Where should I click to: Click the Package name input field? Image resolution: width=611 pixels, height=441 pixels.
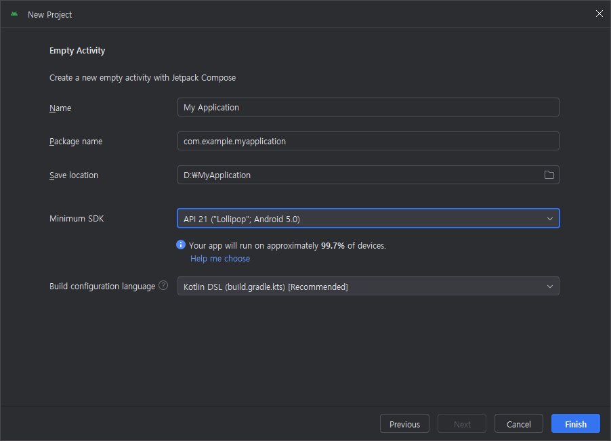tap(368, 141)
